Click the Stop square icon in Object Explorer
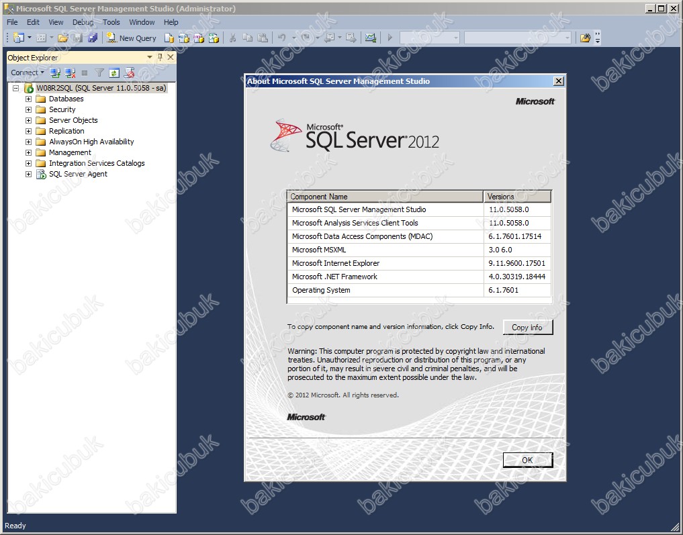This screenshot has width=683, height=535. [x=85, y=72]
